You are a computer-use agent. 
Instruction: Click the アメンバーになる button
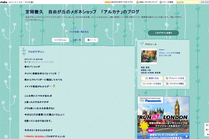click(175, 78)
